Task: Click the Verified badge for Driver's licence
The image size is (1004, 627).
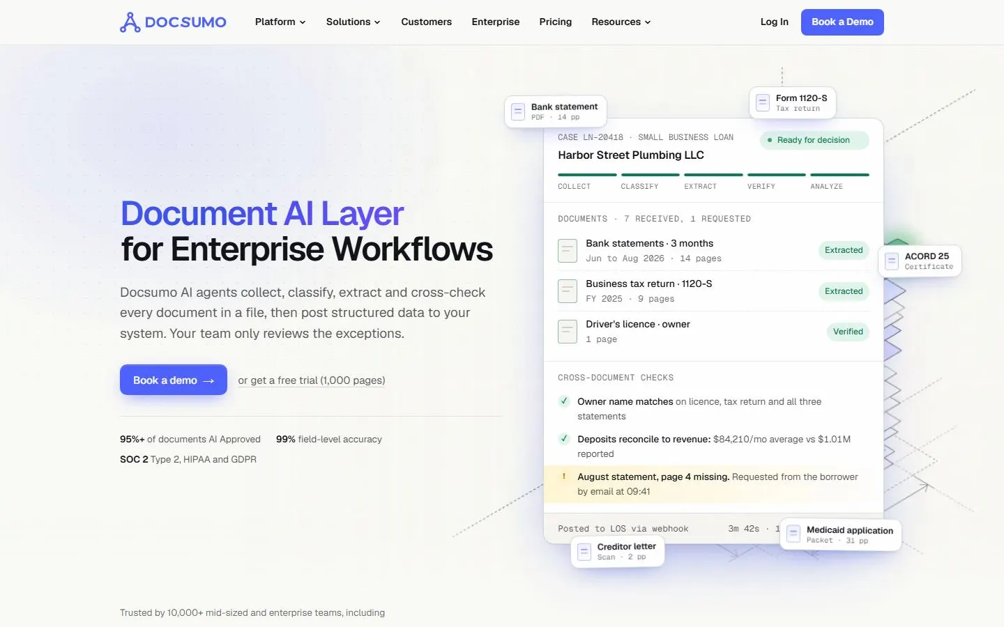Action: [848, 332]
